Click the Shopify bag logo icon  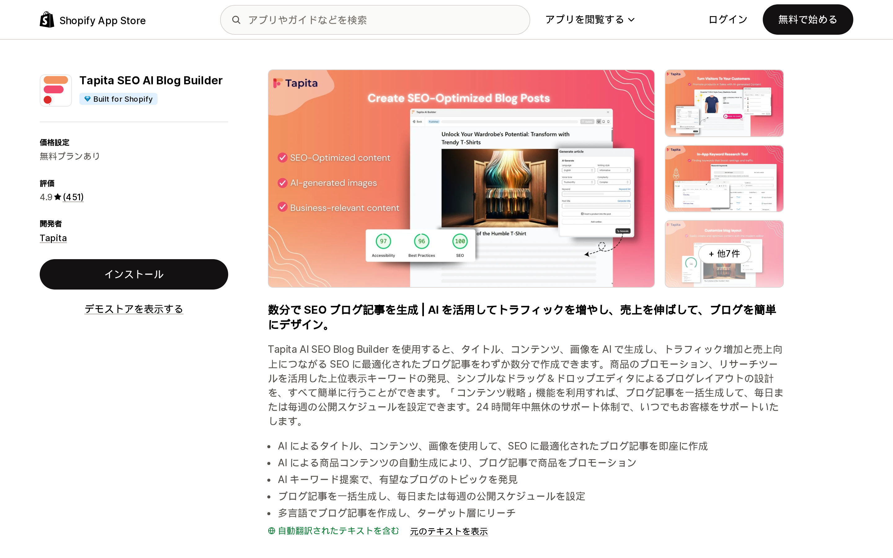click(47, 20)
